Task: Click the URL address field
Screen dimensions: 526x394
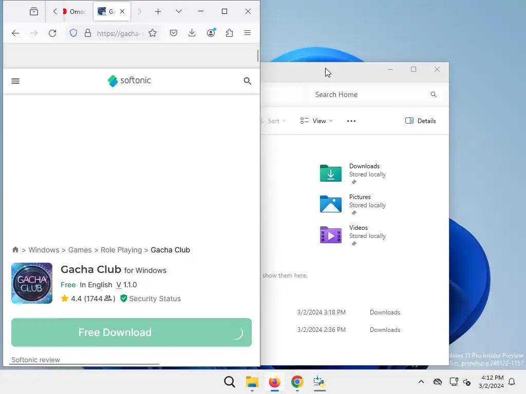Action: pyautogui.click(x=120, y=33)
